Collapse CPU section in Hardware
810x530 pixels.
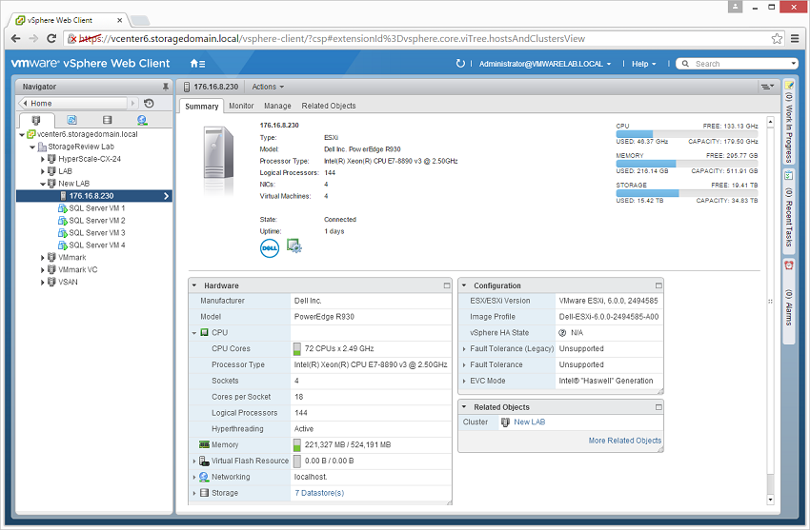pyautogui.click(x=194, y=333)
